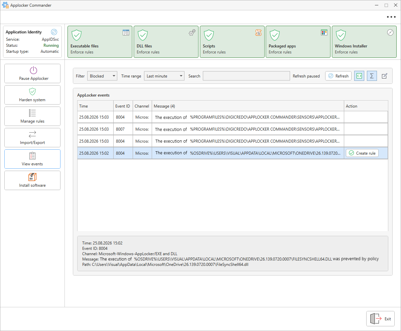Click the Scripts shield icon
The height and width of the screenshot is (331, 401).
tap(209, 35)
